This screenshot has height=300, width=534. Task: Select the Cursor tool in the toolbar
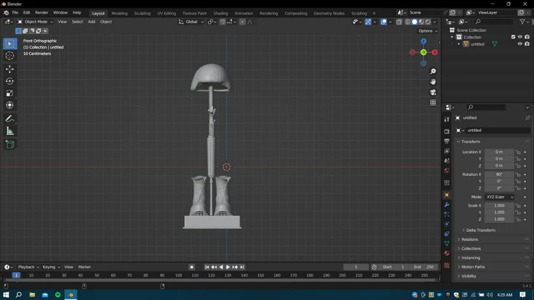10,56
